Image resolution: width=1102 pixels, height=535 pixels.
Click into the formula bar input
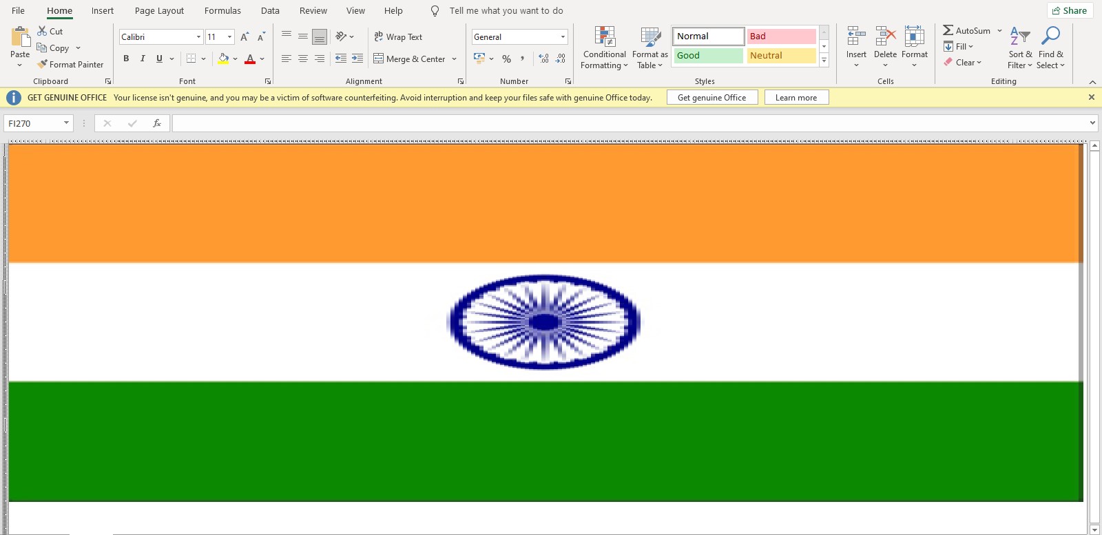[628, 123]
